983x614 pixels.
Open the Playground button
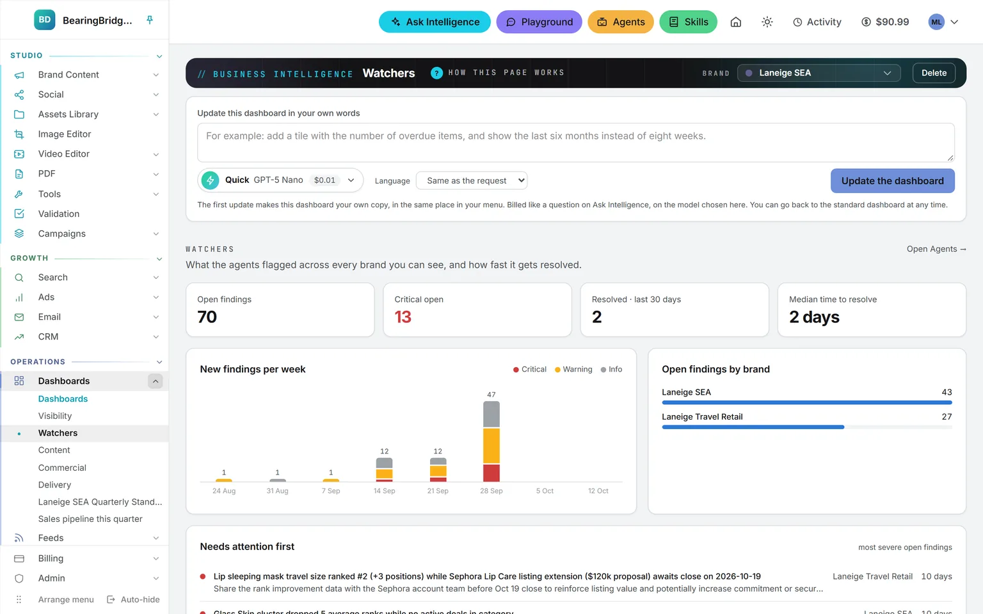(x=539, y=22)
